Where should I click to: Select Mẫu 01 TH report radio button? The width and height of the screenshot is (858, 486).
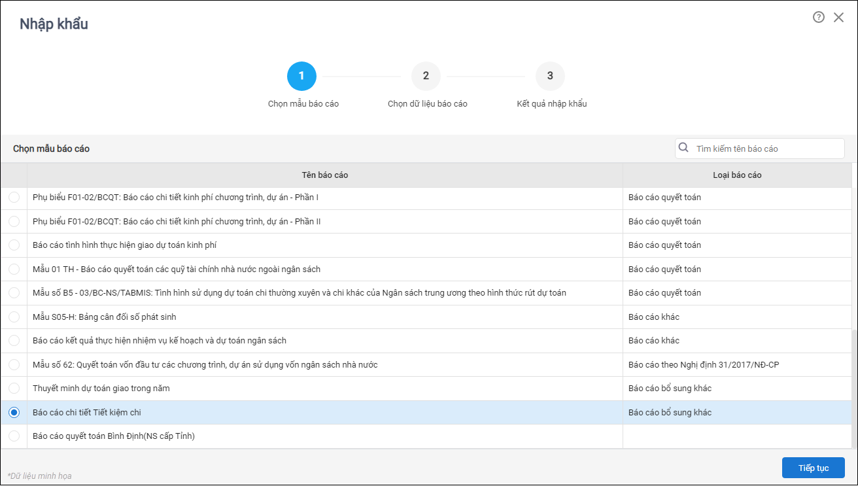point(14,269)
